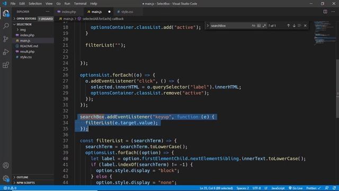Change language mode via JavaScript status item
Screen dimensions: 339x191
(278, 188)
